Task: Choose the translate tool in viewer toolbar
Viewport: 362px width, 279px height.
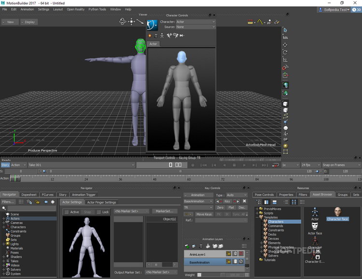Action: point(285,44)
